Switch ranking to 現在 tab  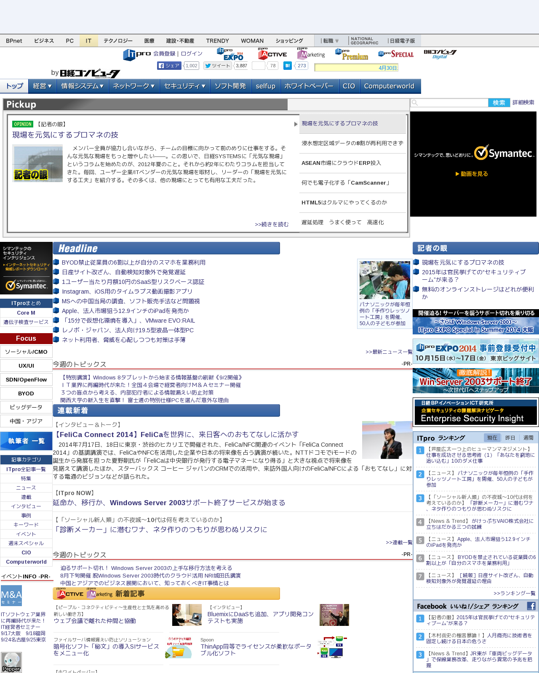(492, 438)
